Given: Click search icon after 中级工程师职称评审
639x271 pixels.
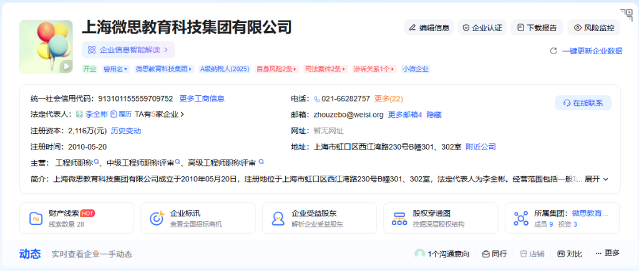Looking at the screenshot, I should click(178, 162).
